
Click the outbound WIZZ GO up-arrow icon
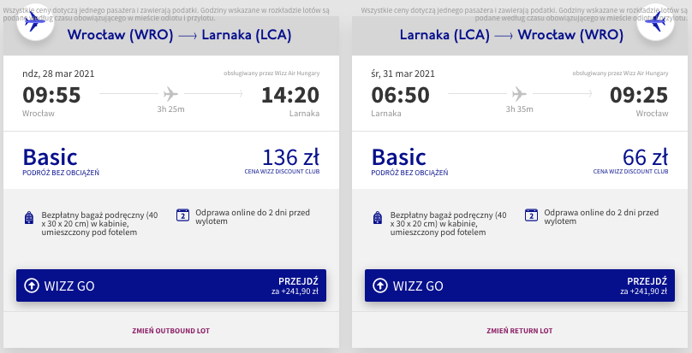pos(32,285)
